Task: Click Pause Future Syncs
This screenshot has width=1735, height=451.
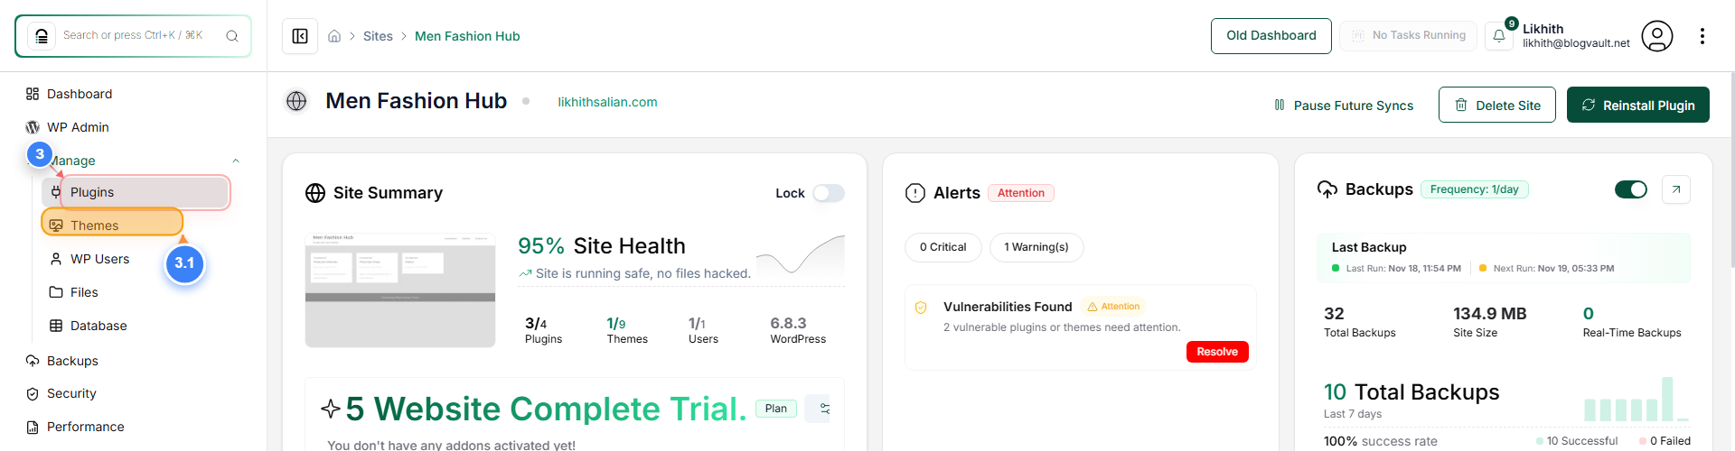Action: (1344, 106)
